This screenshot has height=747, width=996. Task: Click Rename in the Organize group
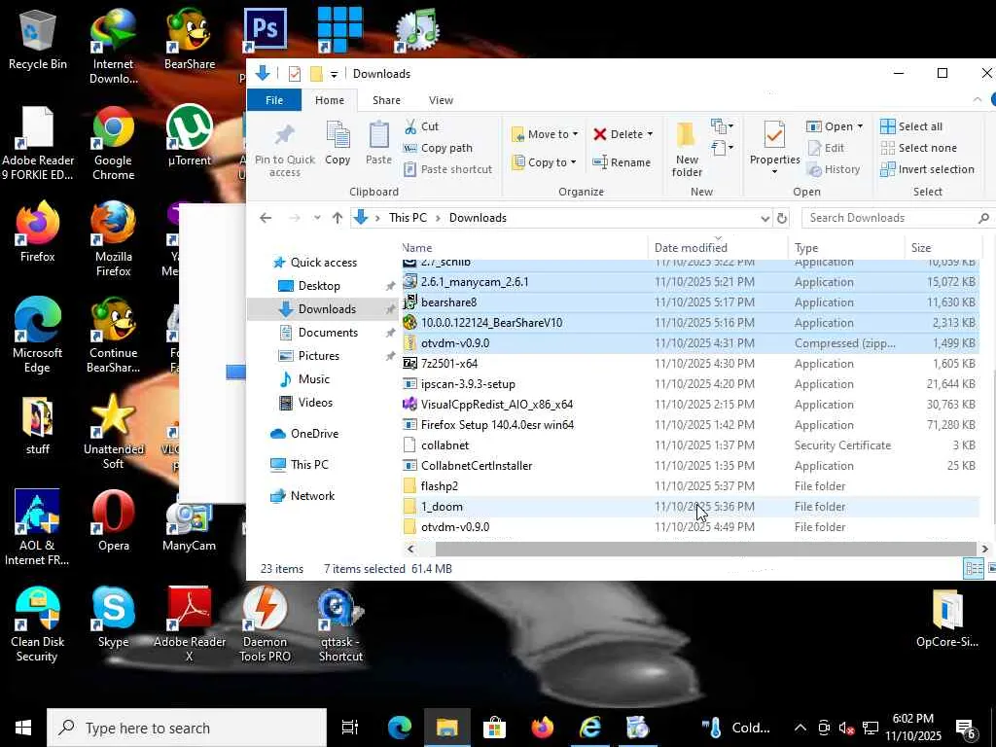pos(622,162)
